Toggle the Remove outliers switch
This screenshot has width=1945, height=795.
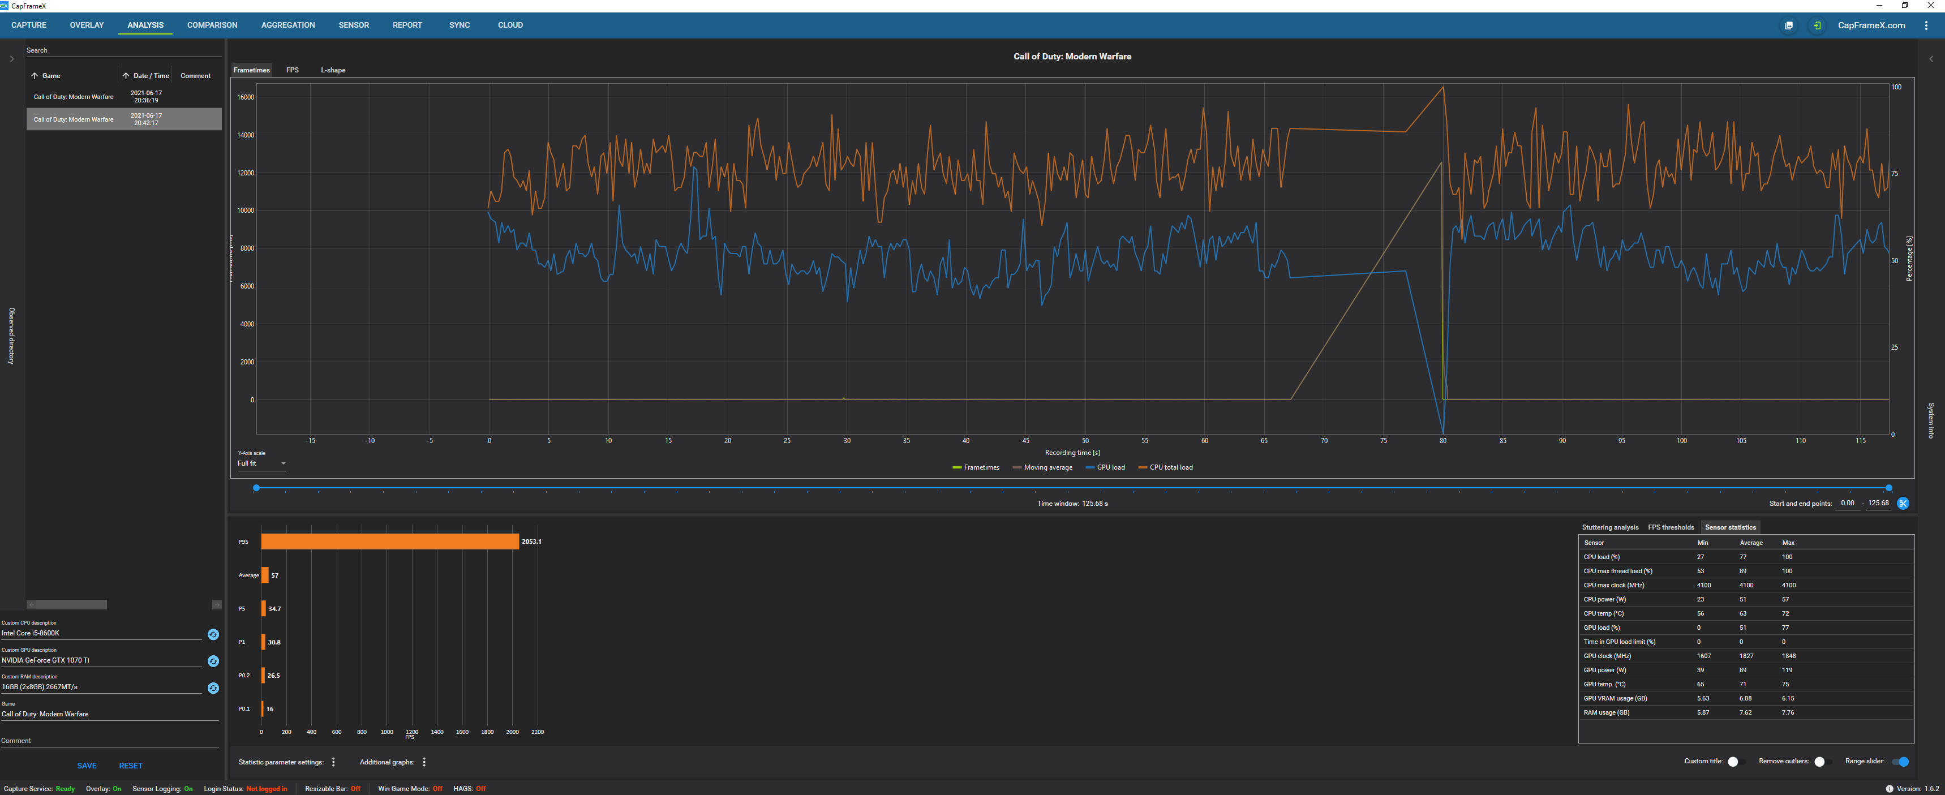pos(1822,761)
